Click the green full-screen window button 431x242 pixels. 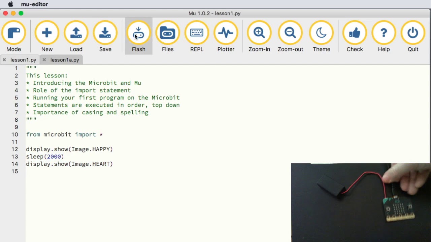(x=21, y=13)
